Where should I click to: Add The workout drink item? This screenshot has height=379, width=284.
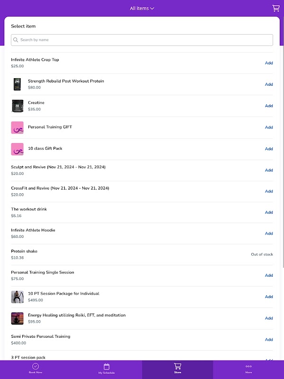tap(269, 212)
